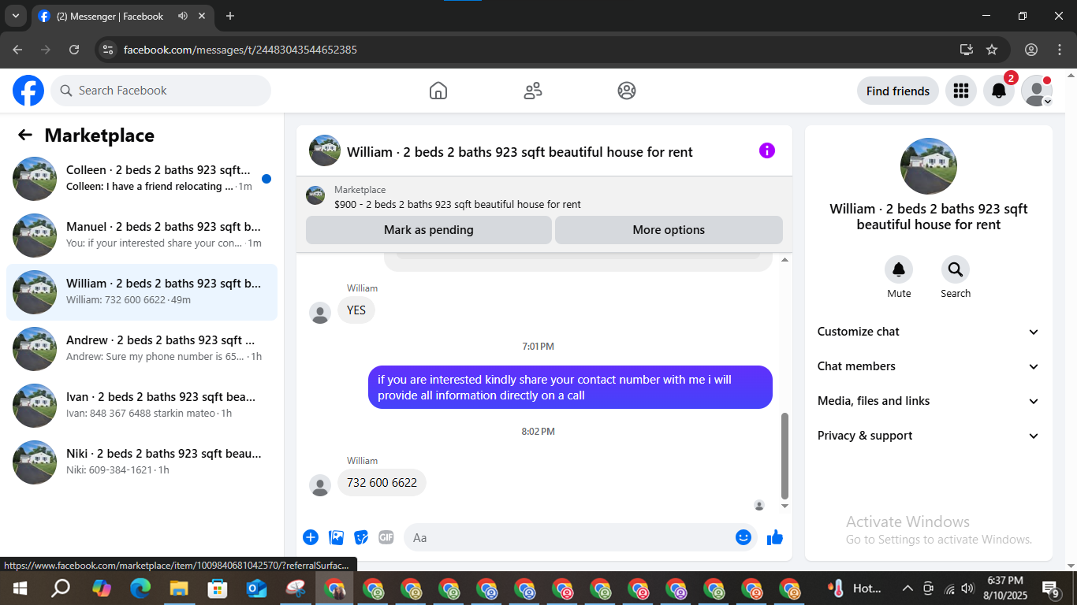Open tab search dropdown arrow
The image size is (1077, 605).
coord(15,16)
